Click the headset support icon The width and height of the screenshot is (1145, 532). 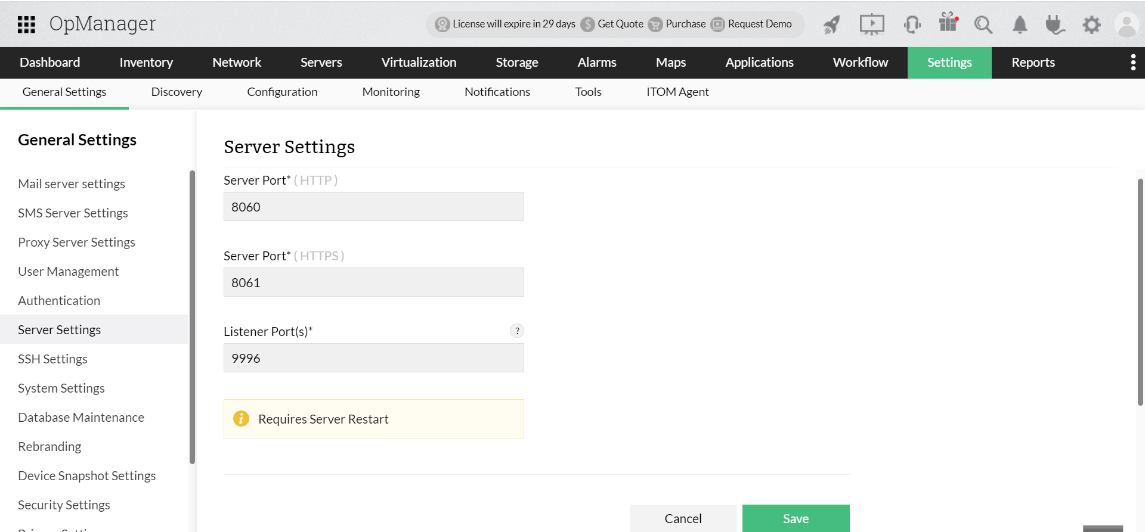(912, 24)
